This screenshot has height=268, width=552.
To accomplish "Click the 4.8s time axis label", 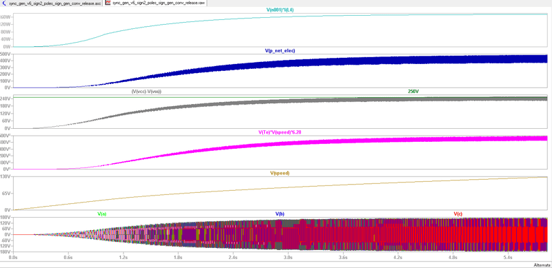I will click(453, 258).
